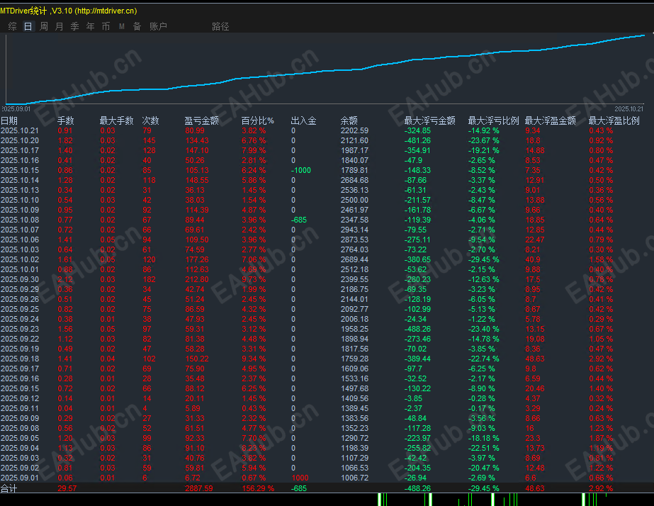Click the 1000 deposit on 2025.09.01

point(300,478)
